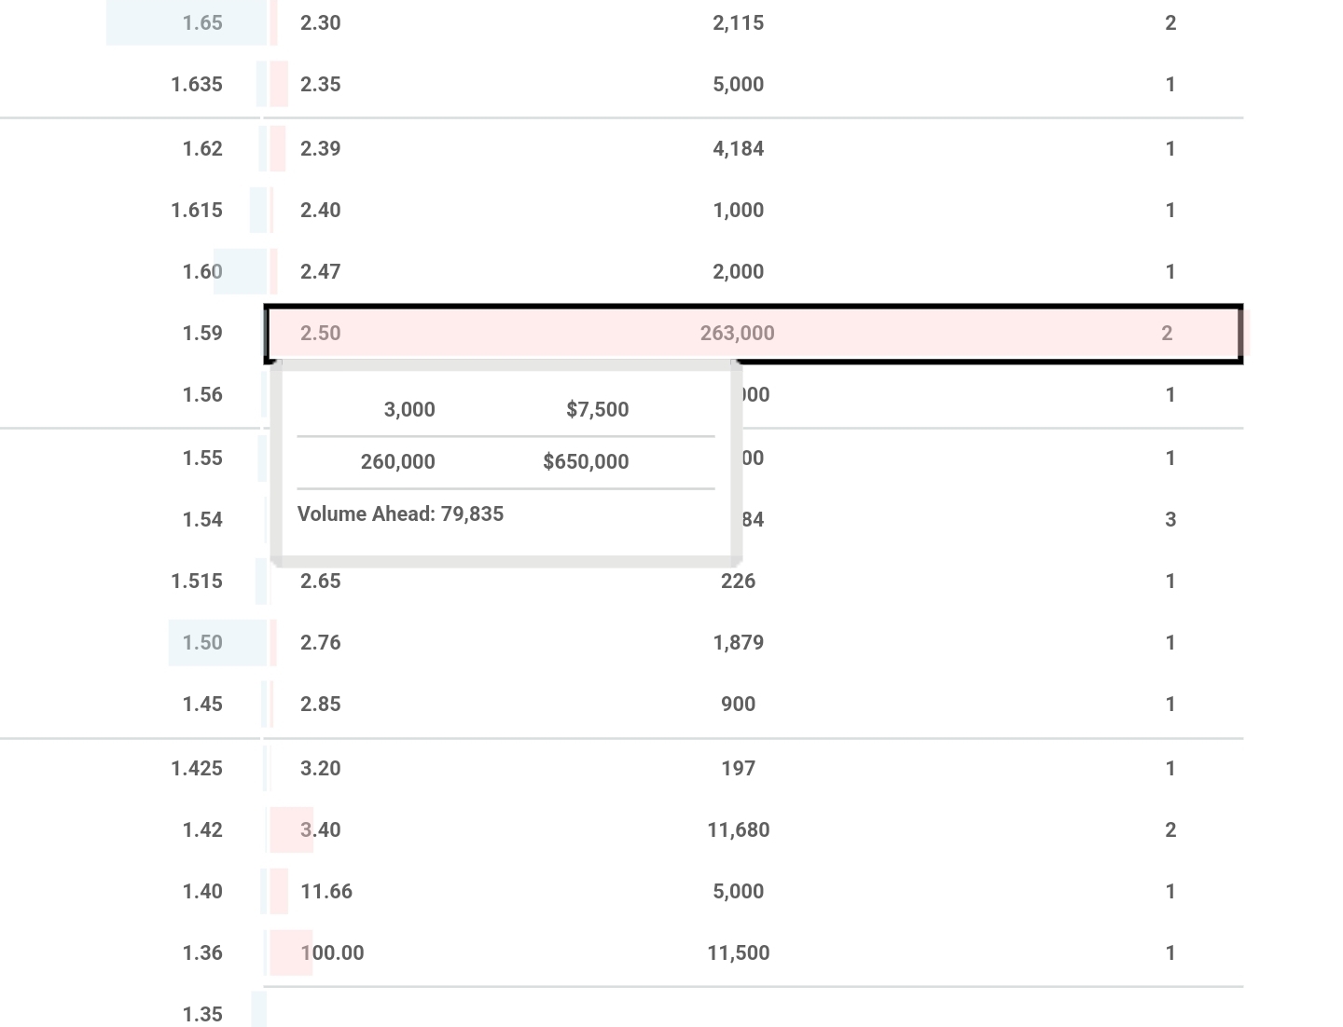Click the 2.47 ask price

coord(320,272)
